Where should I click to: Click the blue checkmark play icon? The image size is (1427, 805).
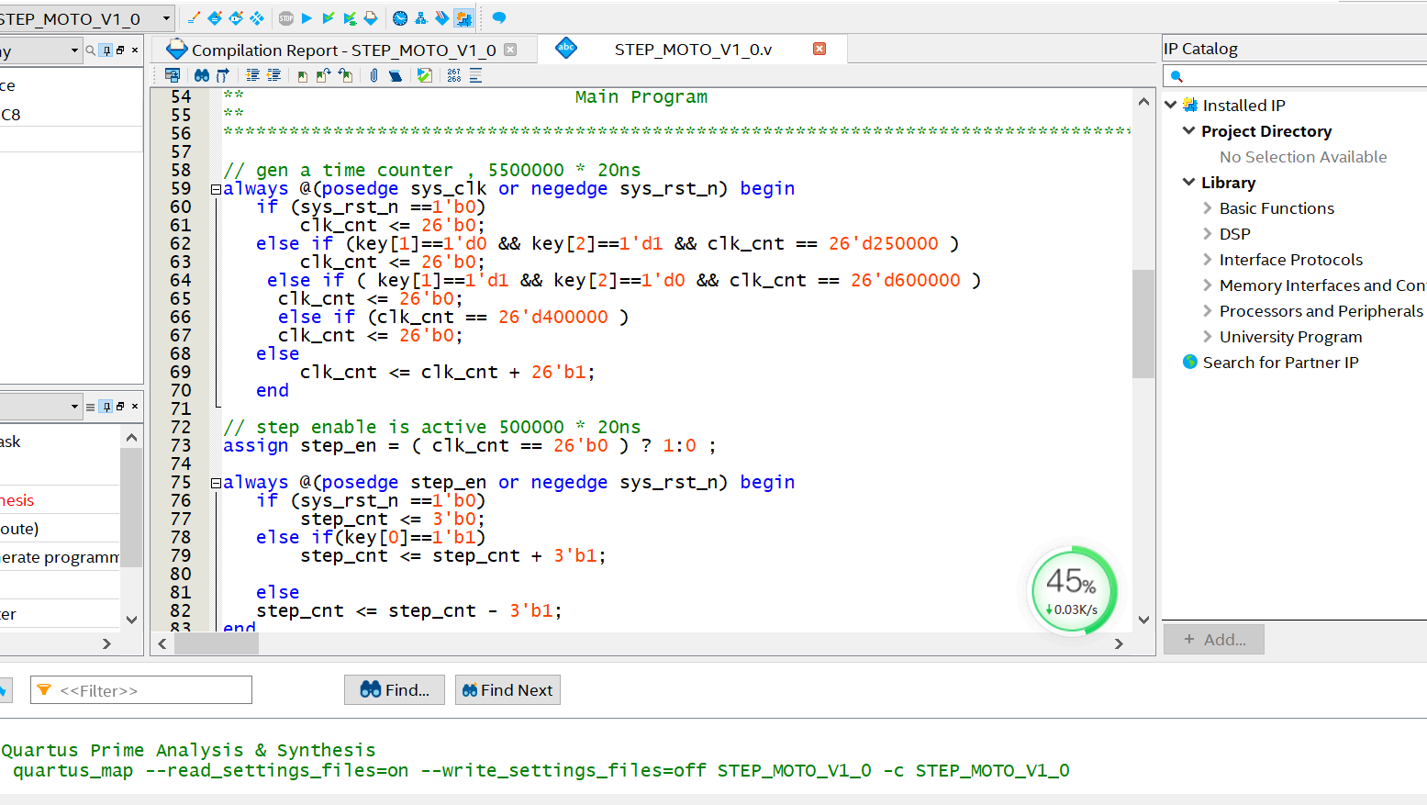click(329, 17)
